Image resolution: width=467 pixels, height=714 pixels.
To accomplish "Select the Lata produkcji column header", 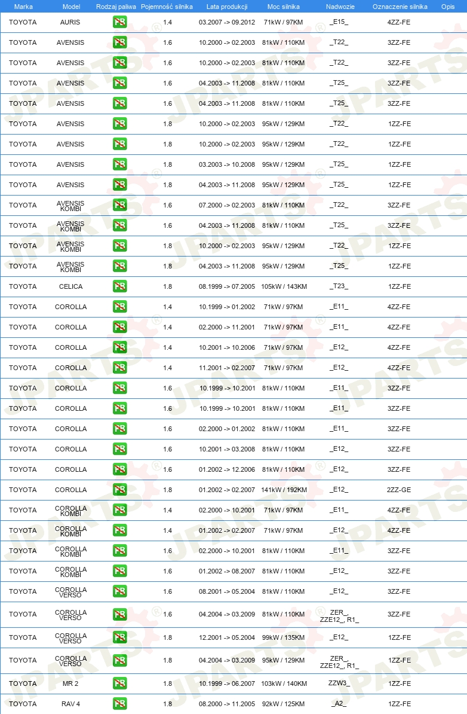I will [227, 7].
